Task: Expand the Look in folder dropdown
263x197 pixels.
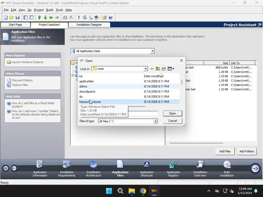Action: click(x=146, y=69)
